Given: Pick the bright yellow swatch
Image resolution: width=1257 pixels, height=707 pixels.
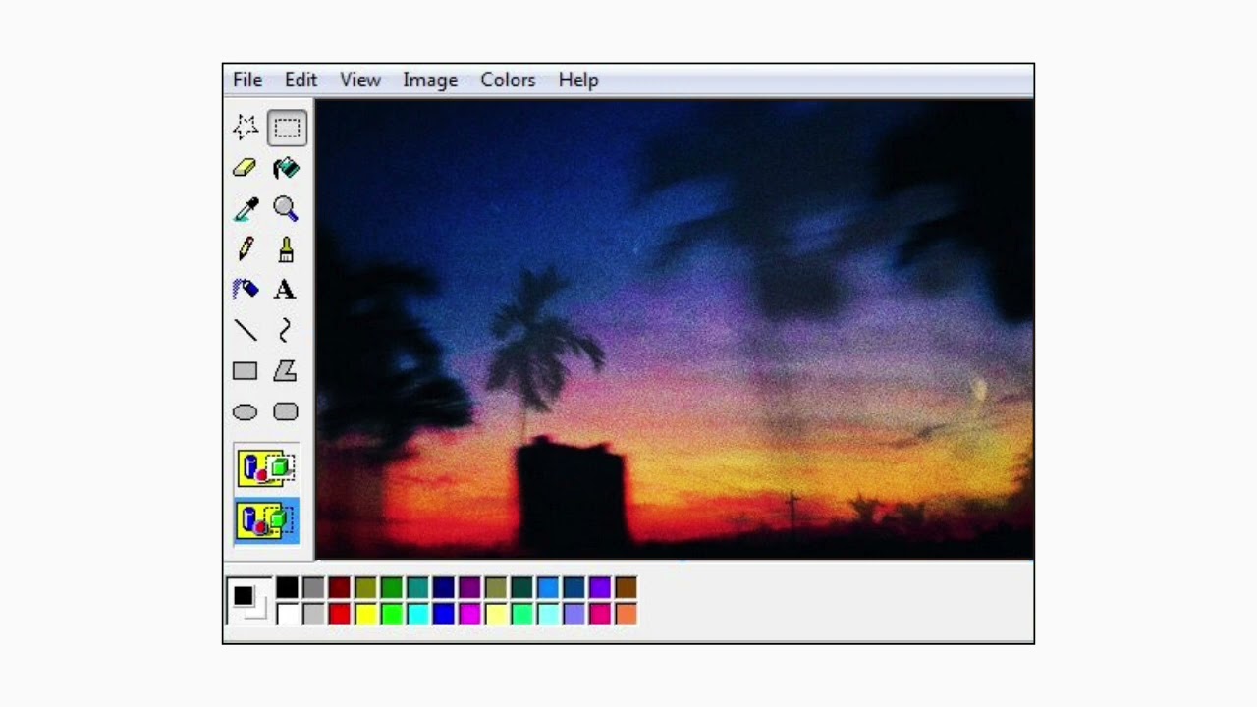Looking at the screenshot, I should click(365, 615).
